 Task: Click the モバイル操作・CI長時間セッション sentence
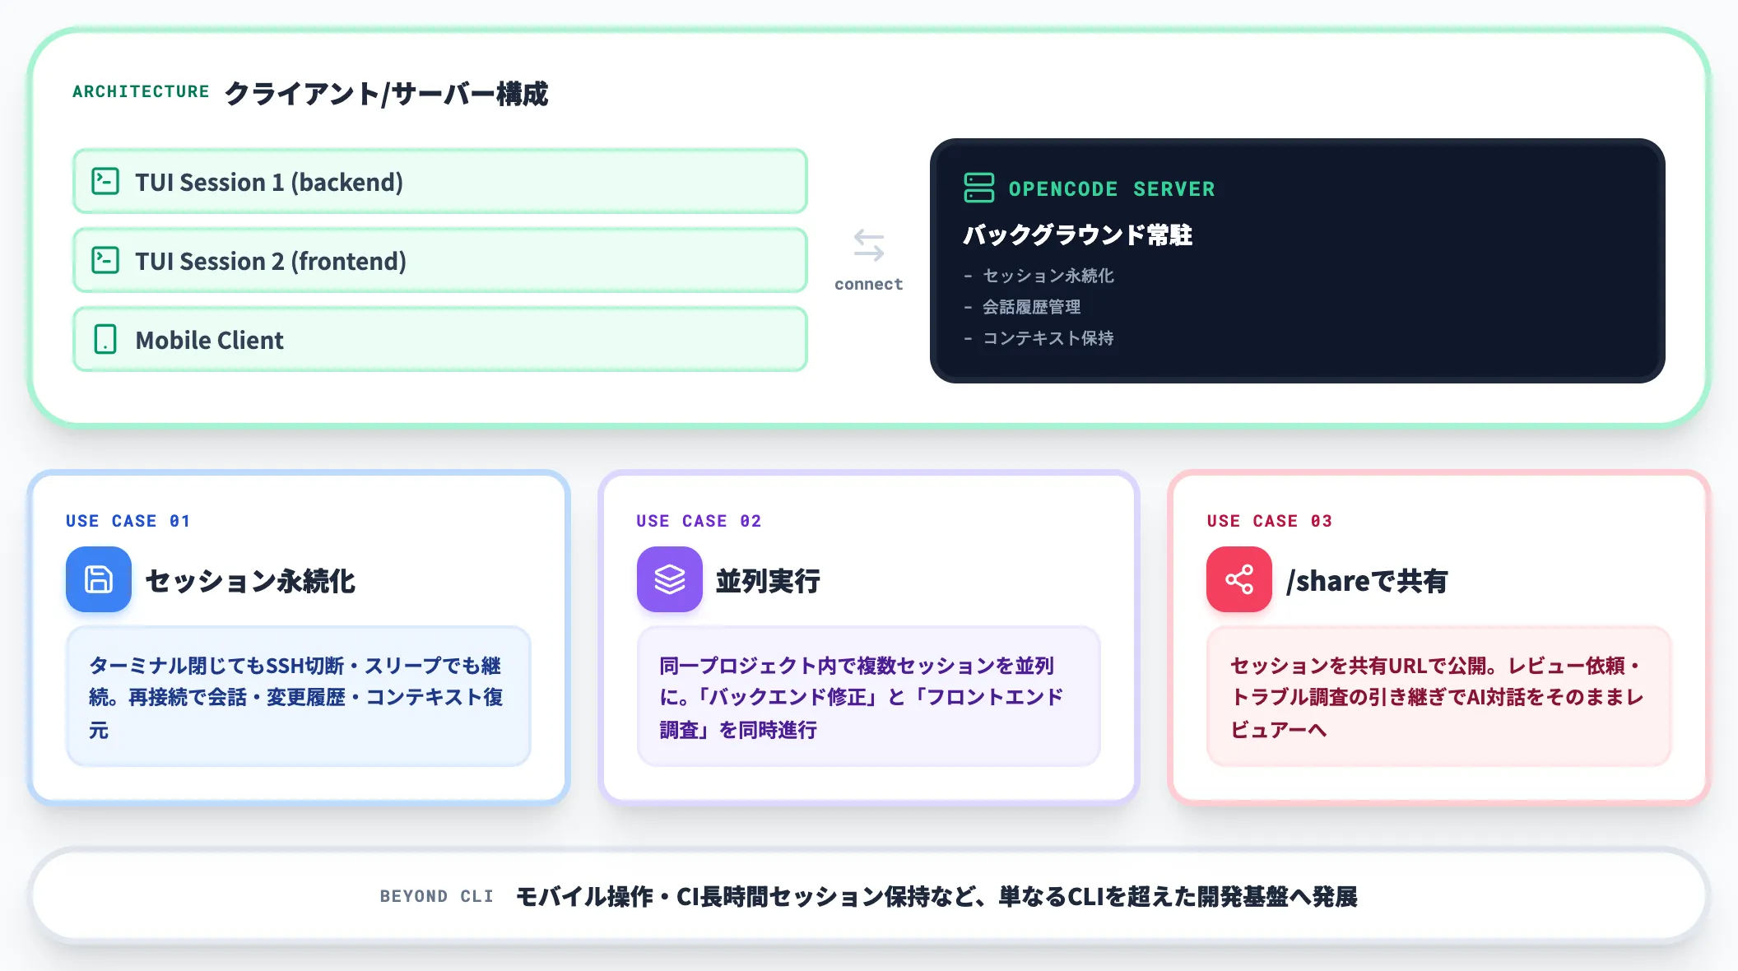936,896
